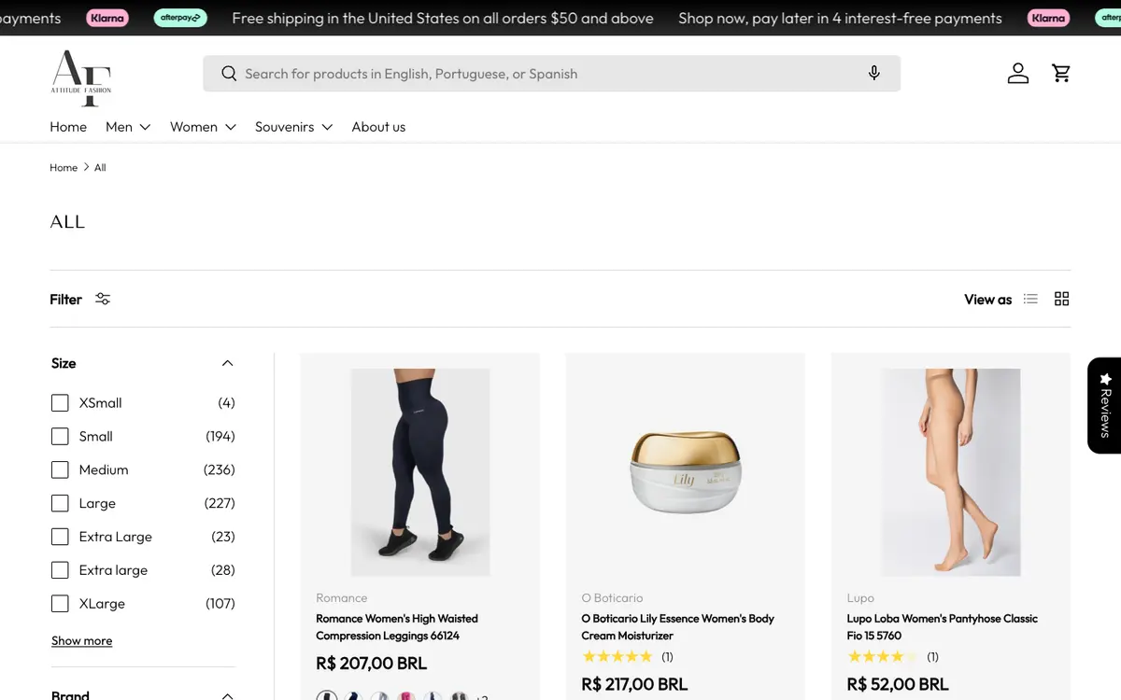
Task: Switch to grid view layout
Action: pos(1061,300)
